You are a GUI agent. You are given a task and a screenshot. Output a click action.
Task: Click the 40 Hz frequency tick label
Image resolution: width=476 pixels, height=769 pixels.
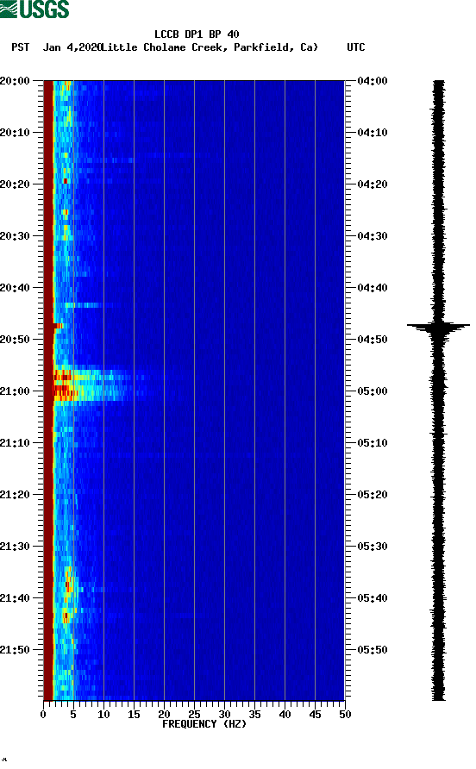click(x=285, y=715)
